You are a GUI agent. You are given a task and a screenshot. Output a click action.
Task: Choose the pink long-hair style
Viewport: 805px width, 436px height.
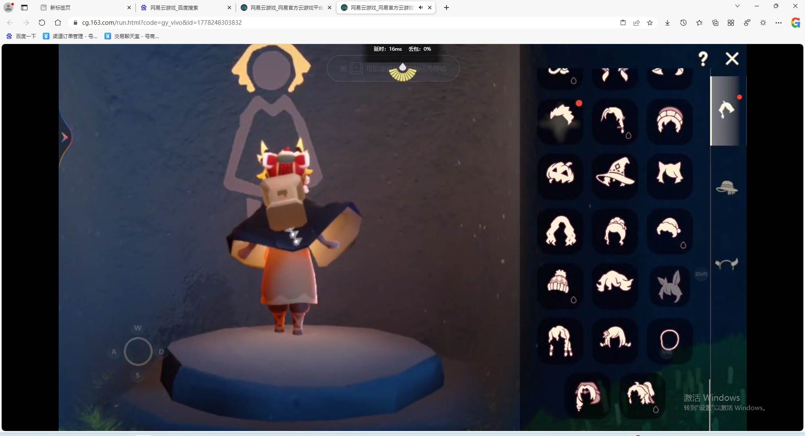pos(588,395)
